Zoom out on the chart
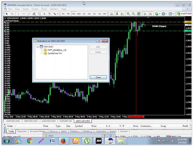 tap(133, 14)
